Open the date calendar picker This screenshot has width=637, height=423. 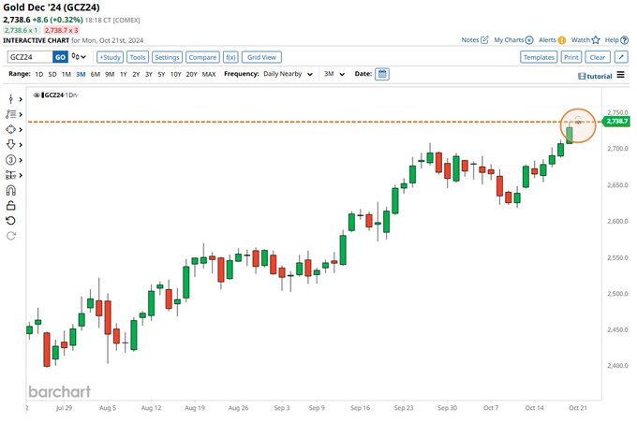point(382,74)
